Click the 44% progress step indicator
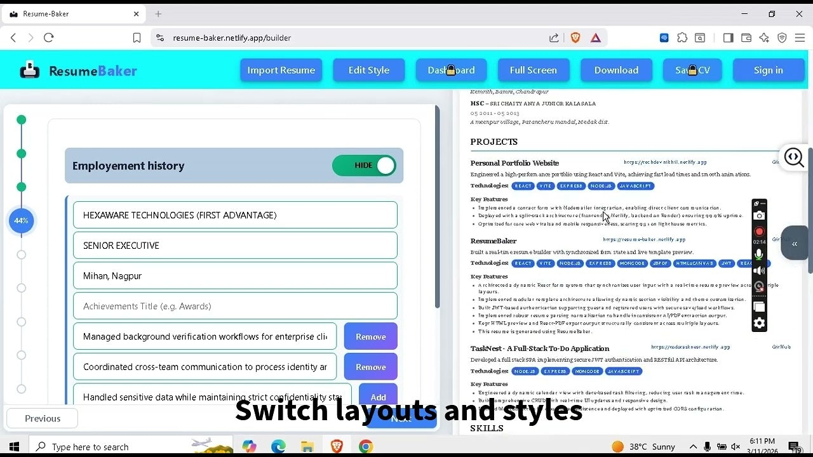Viewport: 813px width, 457px height. tap(21, 221)
